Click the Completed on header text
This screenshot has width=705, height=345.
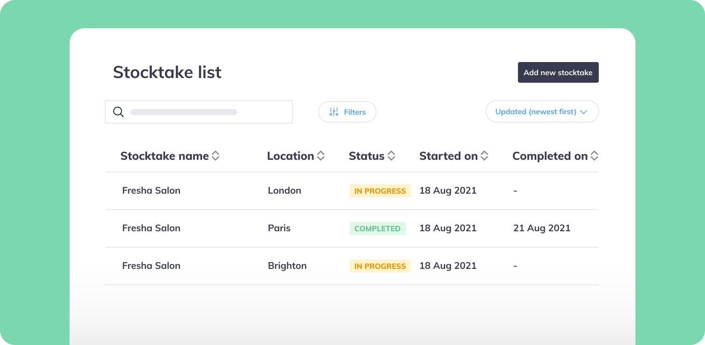coord(550,156)
